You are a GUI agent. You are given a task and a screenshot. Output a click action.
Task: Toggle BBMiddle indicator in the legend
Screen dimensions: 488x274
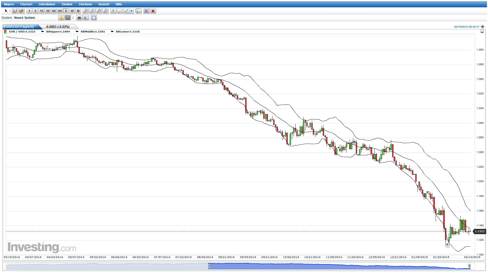(93, 31)
